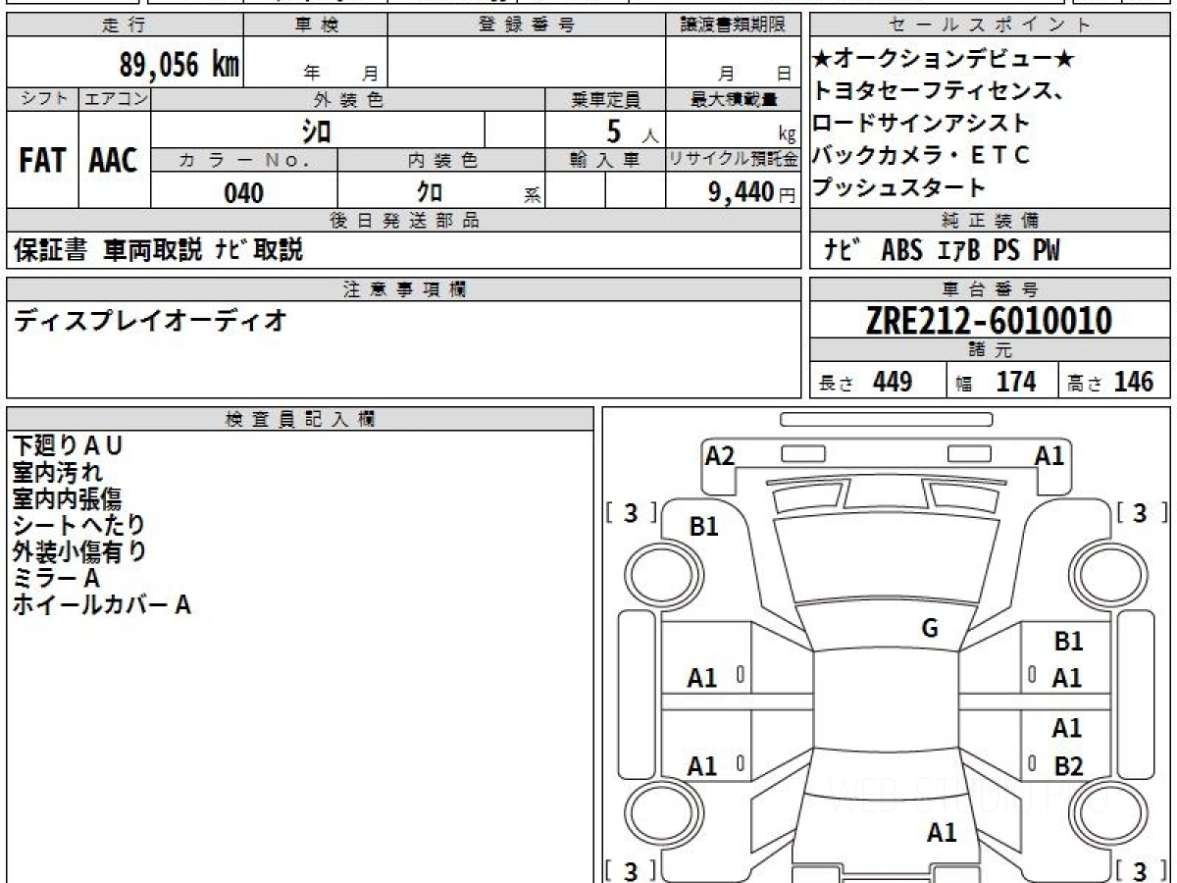Select the 後日発送部品 header
This screenshot has height=883, width=1177.
pos(403,221)
